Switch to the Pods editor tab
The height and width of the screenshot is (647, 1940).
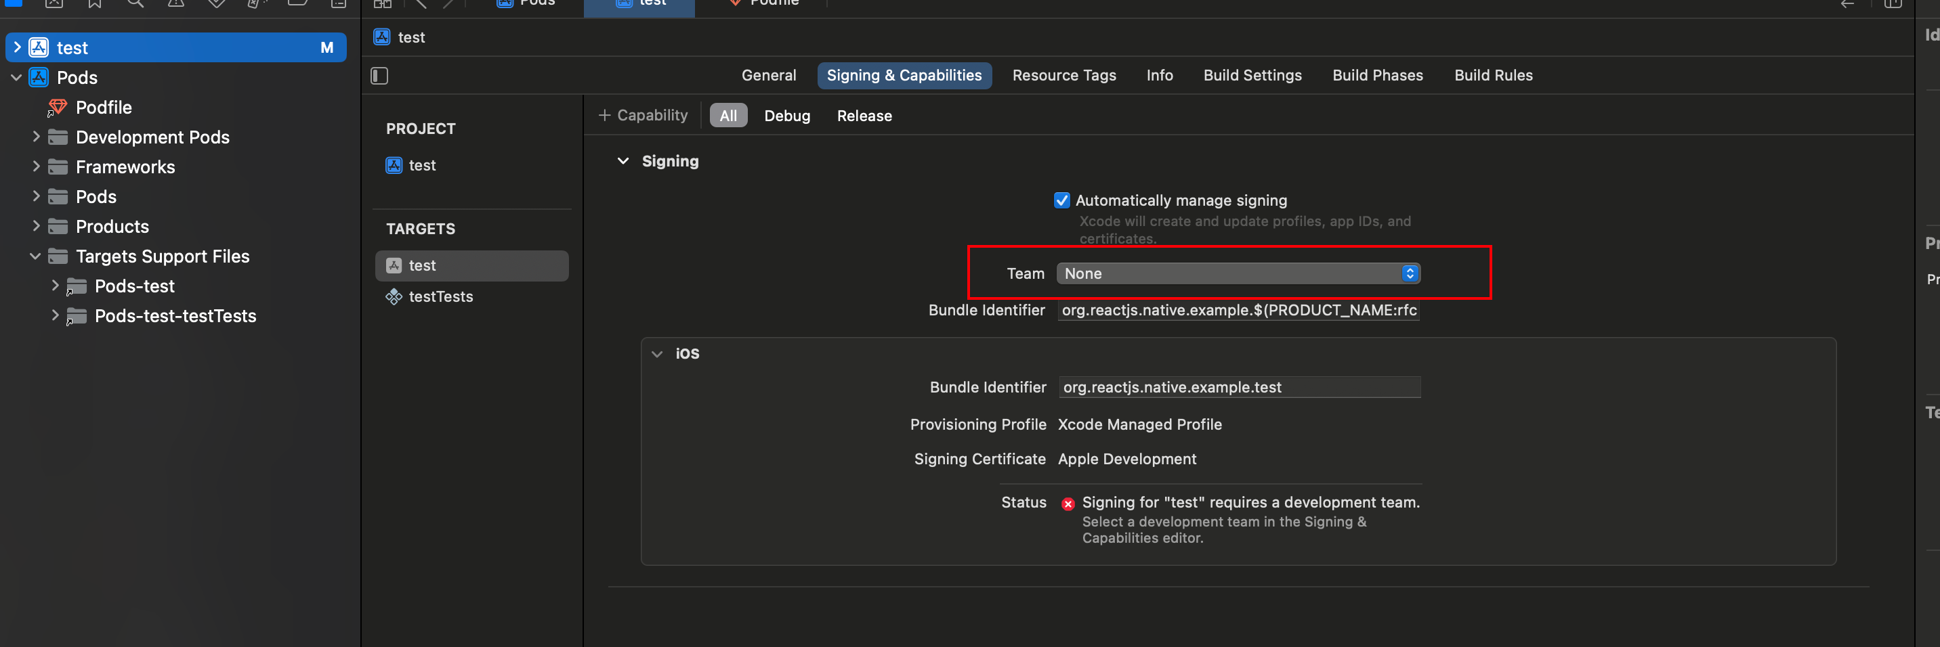527,4
